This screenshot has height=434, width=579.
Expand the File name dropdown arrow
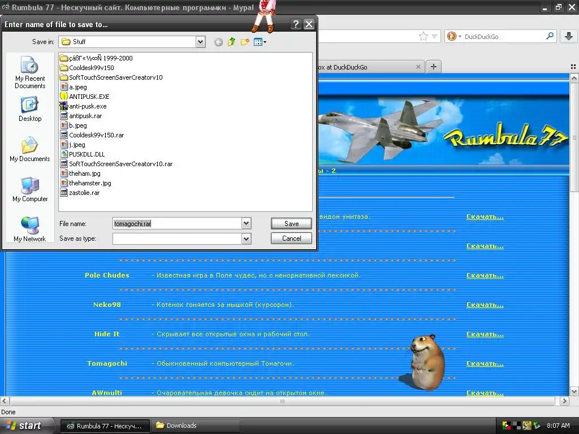[x=247, y=223]
